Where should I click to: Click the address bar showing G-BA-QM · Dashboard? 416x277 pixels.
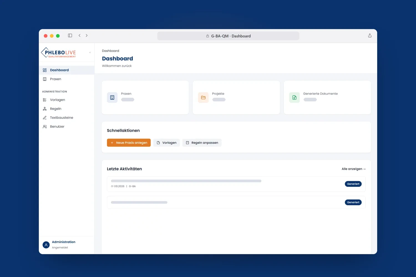pyautogui.click(x=228, y=36)
